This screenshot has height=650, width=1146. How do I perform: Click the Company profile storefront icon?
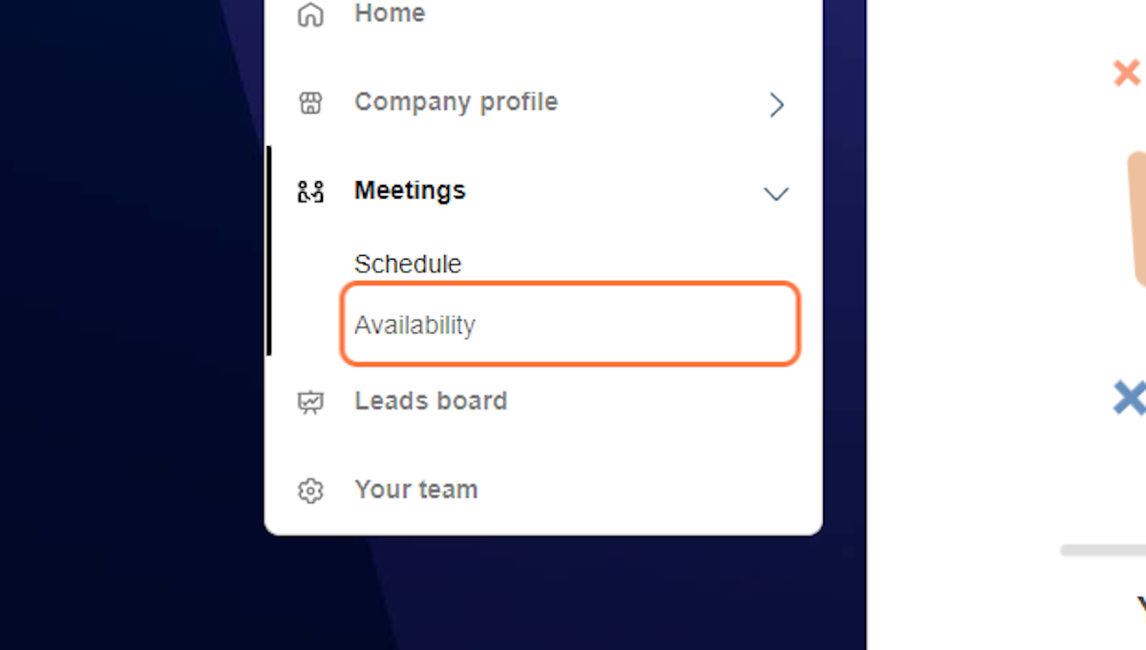309,103
